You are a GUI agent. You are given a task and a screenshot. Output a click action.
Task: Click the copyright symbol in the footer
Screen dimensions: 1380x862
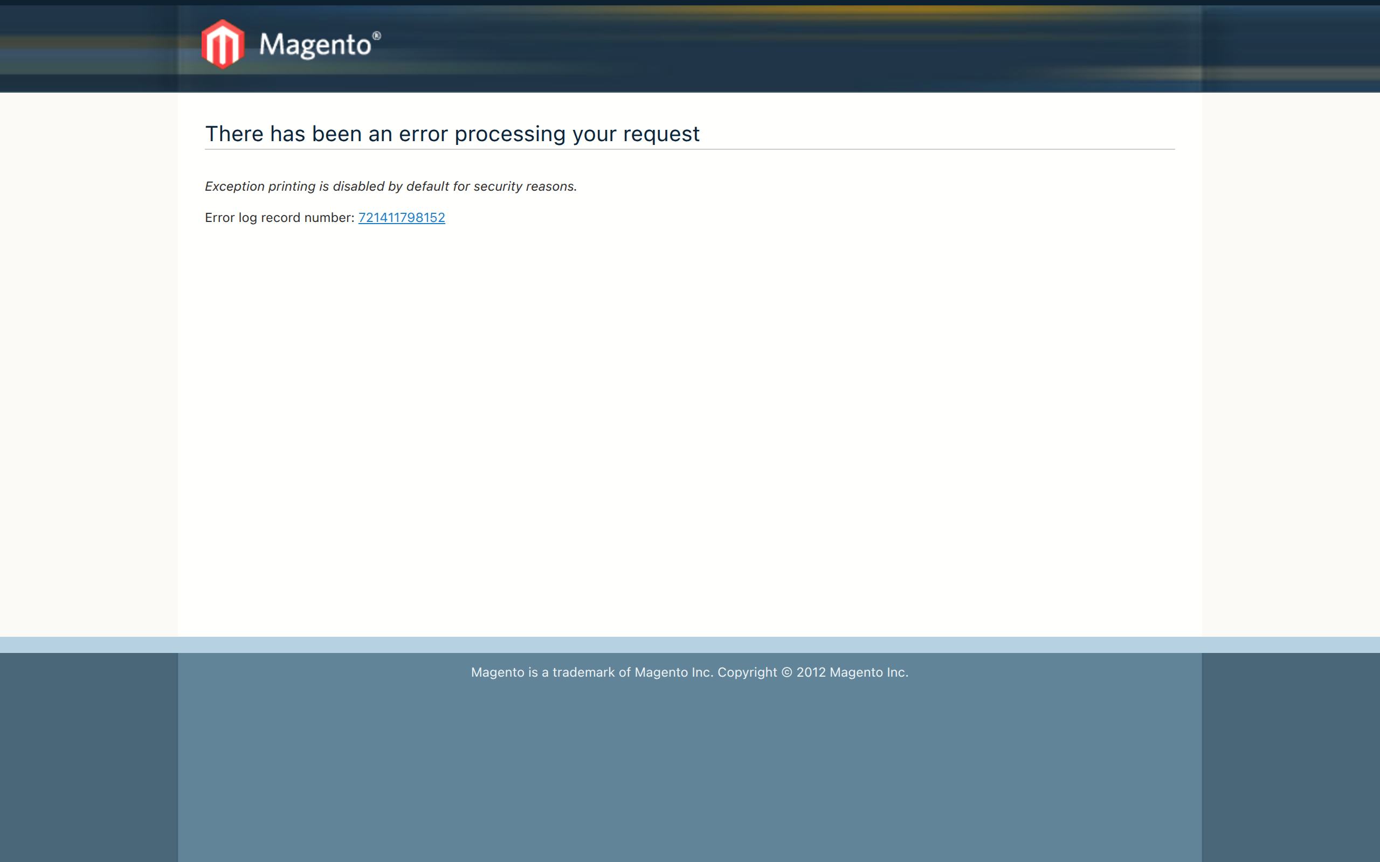click(786, 672)
